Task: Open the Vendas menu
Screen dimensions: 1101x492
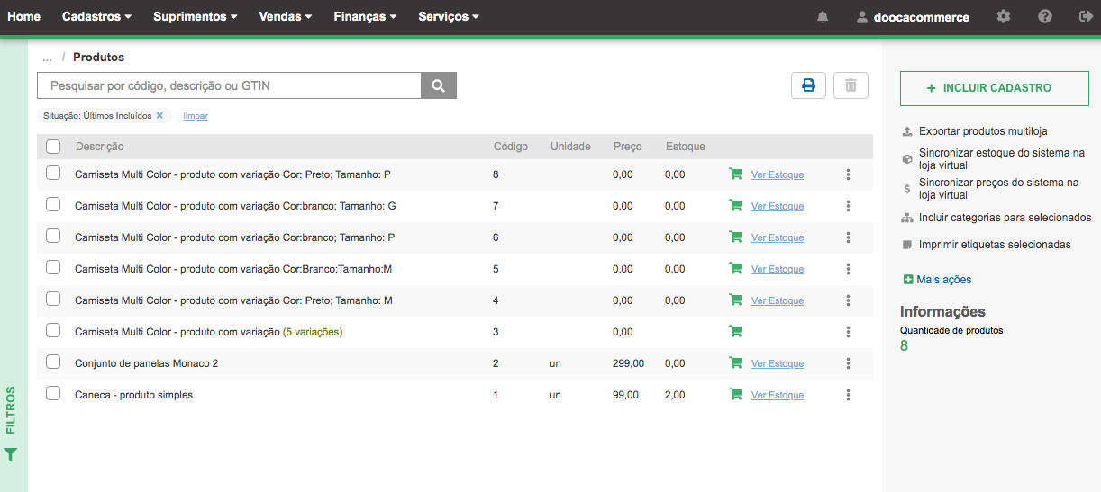Action: coord(285,17)
